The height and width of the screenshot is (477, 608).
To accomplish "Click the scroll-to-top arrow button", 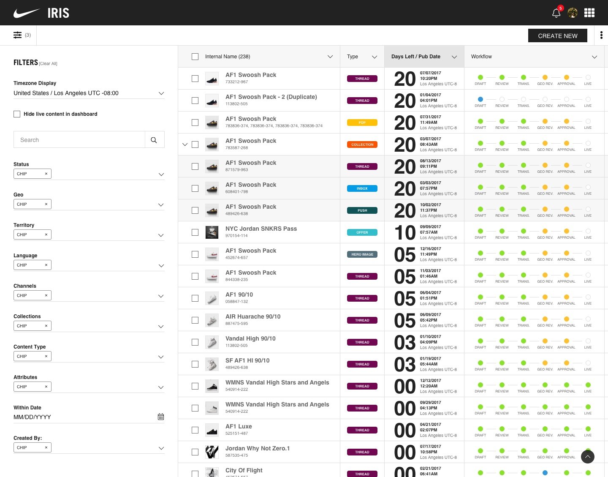I will point(588,456).
